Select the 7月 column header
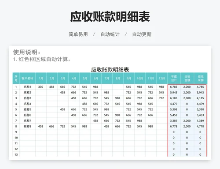Screen dimensions: 220x169 click(x=107, y=78)
